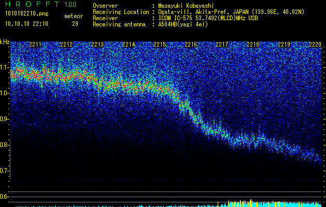Image resolution: width=326 pixels, height=207 pixels.
Task: Click the Ovserver label
Action: click(x=105, y=6)
